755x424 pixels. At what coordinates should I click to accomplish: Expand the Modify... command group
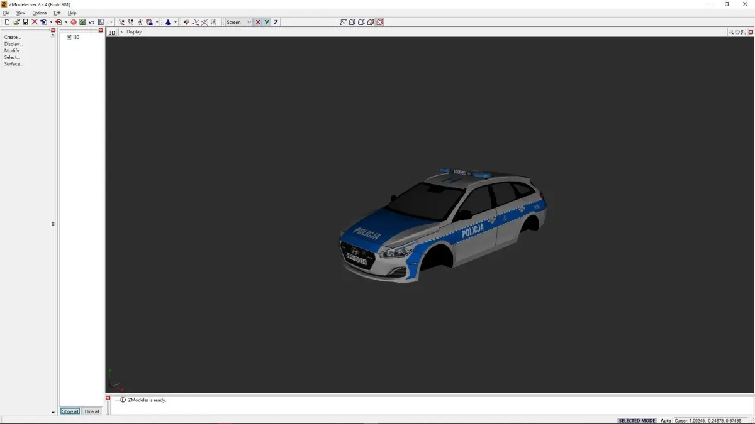coord(13,50)
